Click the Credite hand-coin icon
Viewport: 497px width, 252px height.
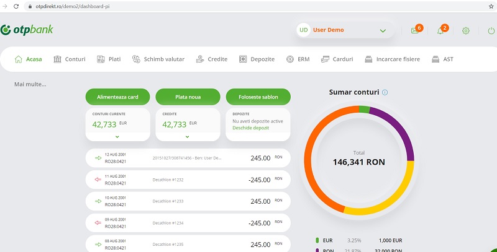click(200, 59)
